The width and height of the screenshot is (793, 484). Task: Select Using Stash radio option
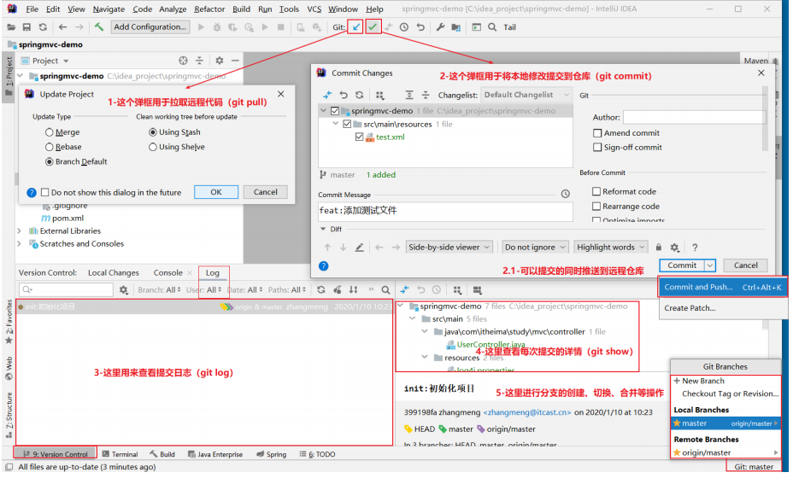click(x=153, y=132)
